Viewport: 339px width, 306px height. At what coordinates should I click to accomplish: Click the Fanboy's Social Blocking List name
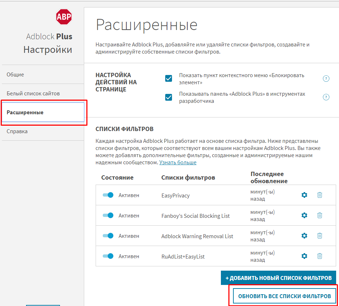[196, 216]
